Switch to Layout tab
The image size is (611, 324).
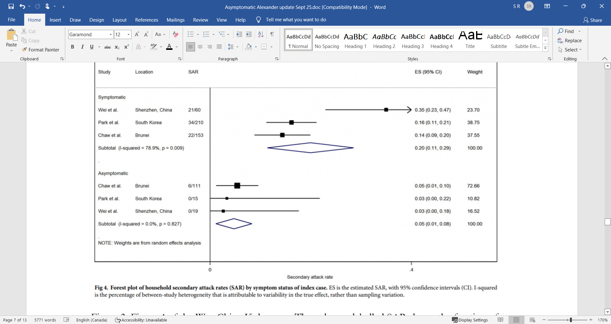(119, 20)
